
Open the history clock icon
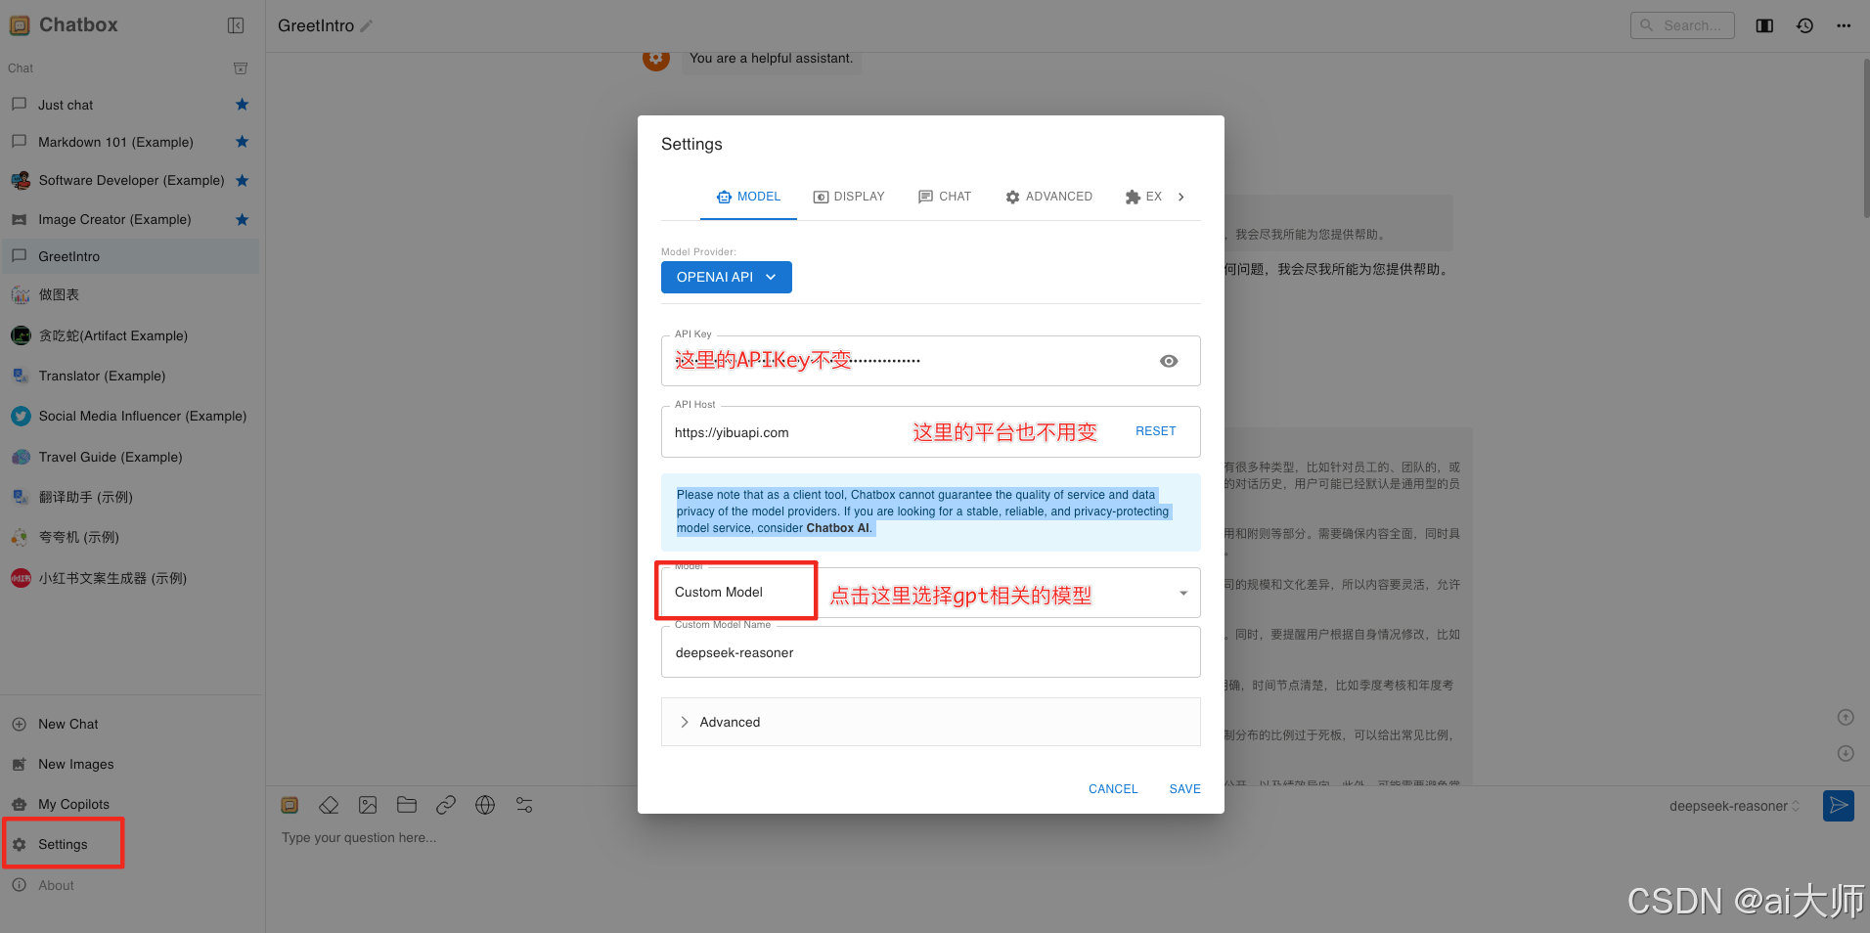coord(1804,25)
